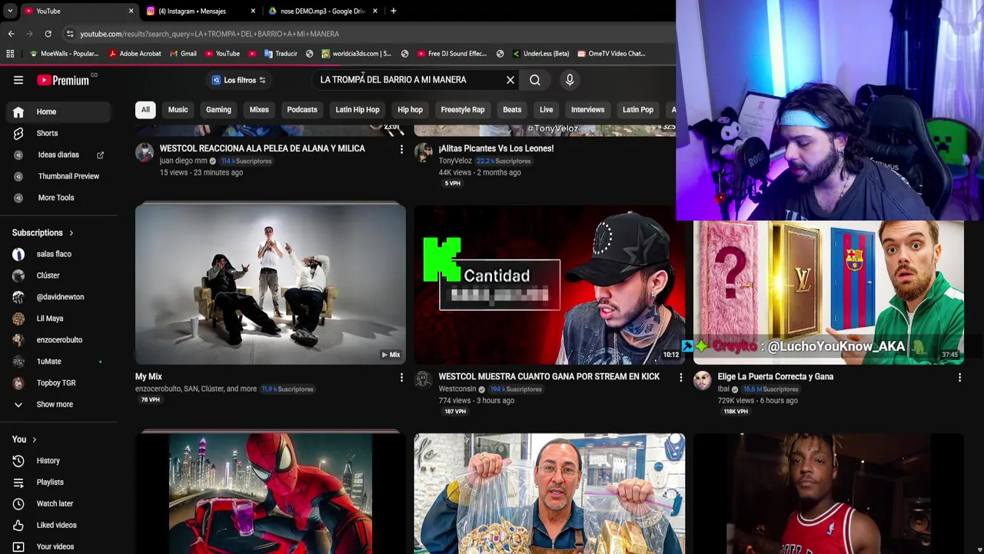The height and width of the screenshot is (554, 984).
Task: Clear the search box with the X
Action: point(510,80)
